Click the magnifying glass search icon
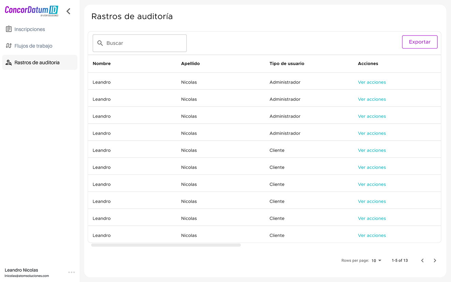Screen dimensions: 451x282 [100, 43]
